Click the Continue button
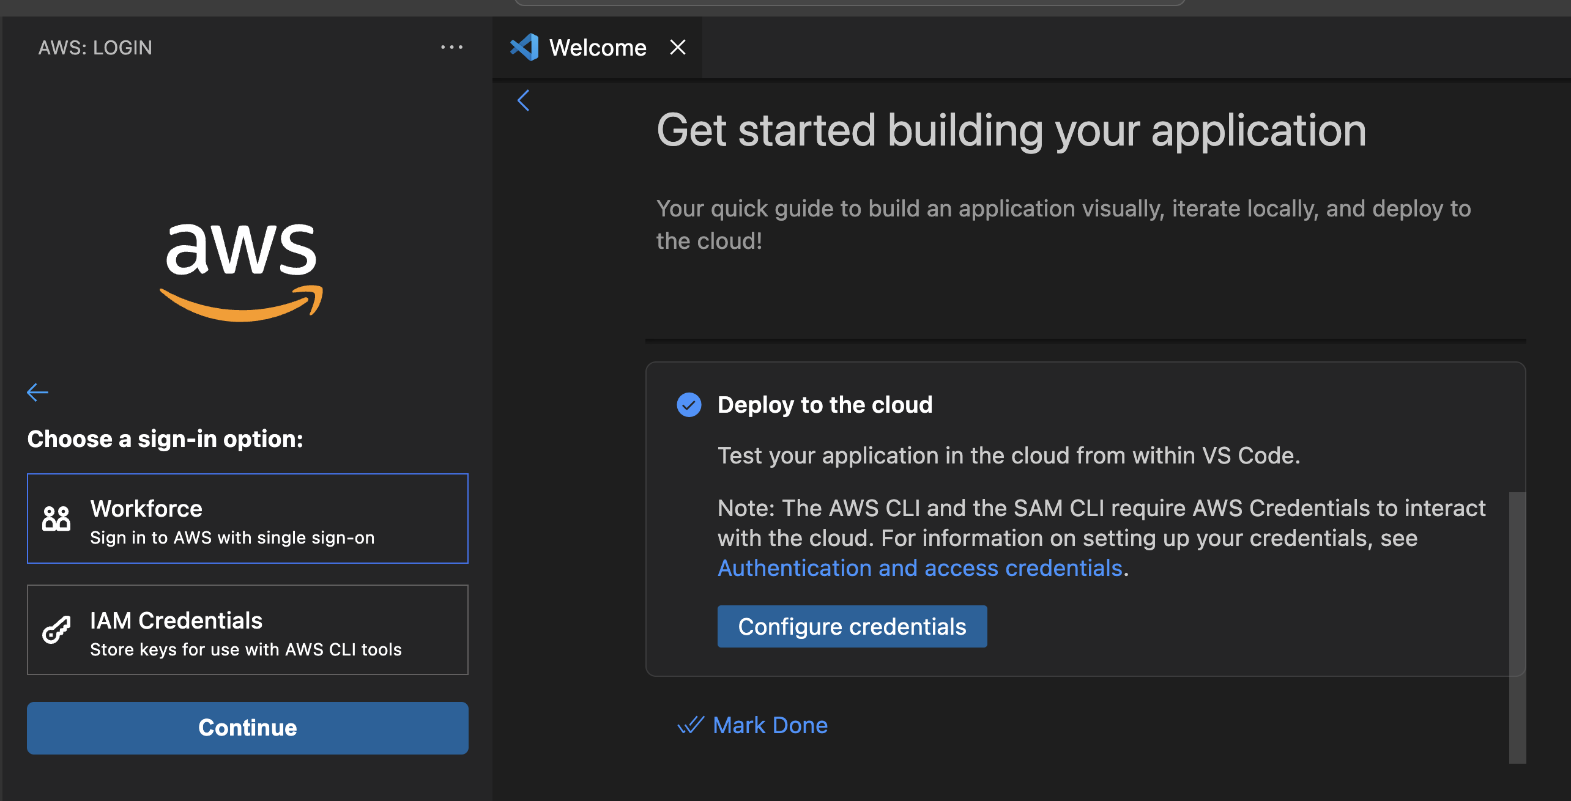The width and height of the screenshot is (1571, 801). pyautogui.click(x=248, y=728)
